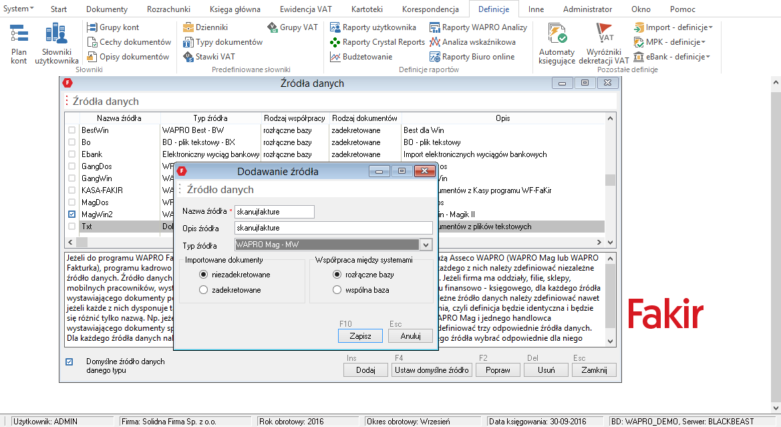Expand Import - definicje dropdown
The image size is (781, 427).
click(x=673, y=27)
